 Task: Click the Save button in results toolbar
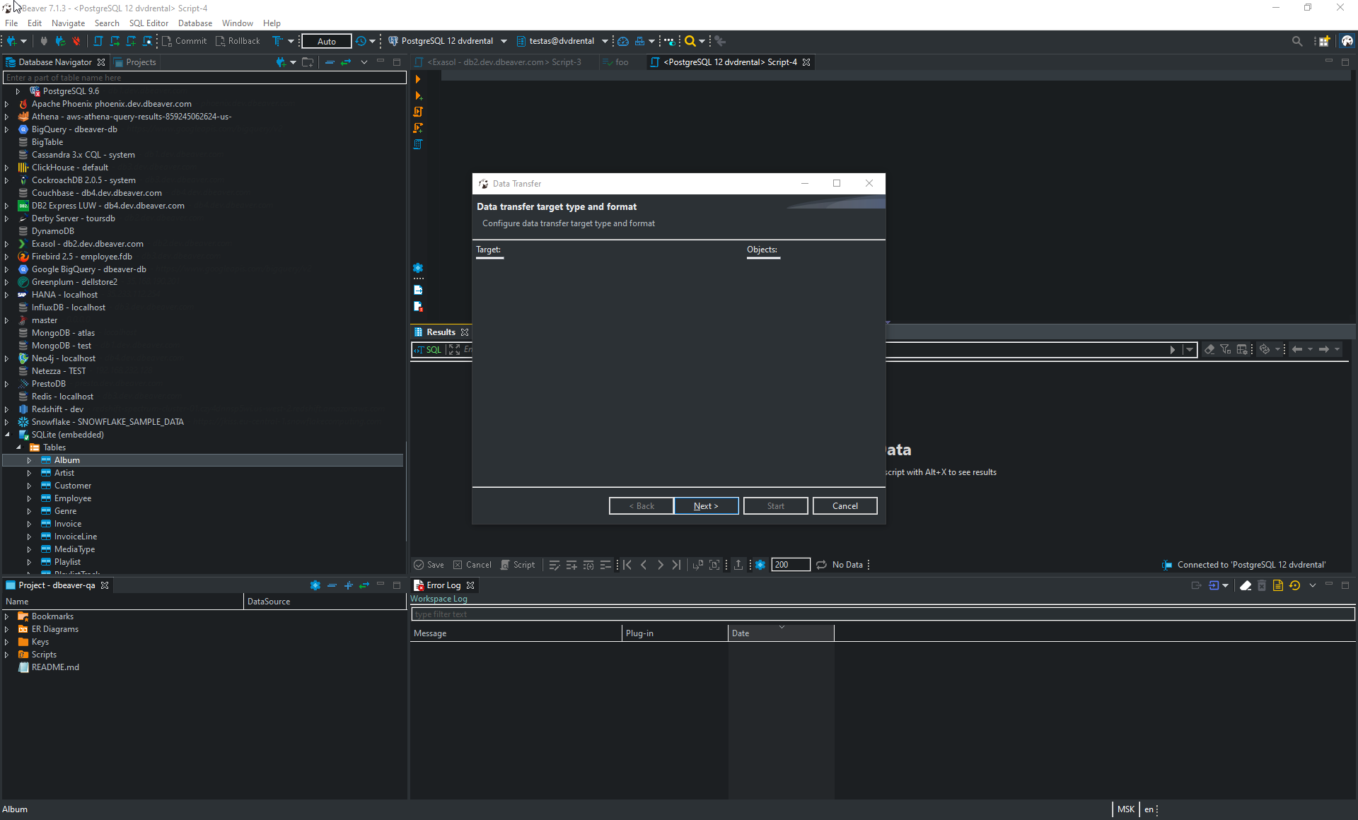coord(429,564)
